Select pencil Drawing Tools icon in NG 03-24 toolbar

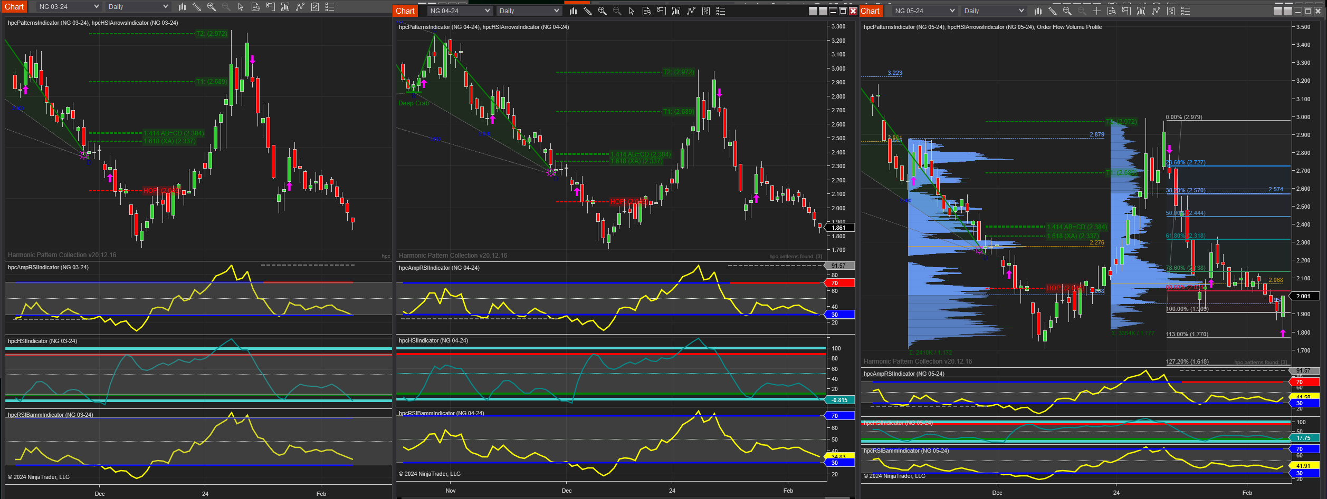click(197, 7)
